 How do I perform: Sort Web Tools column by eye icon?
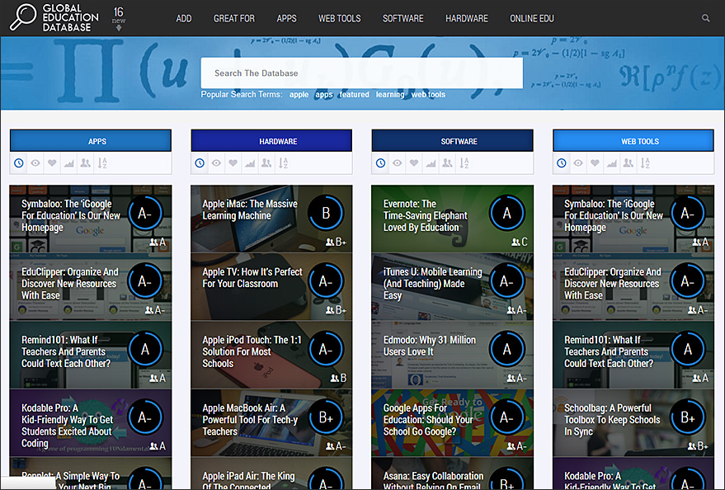[x=578, y=163]
